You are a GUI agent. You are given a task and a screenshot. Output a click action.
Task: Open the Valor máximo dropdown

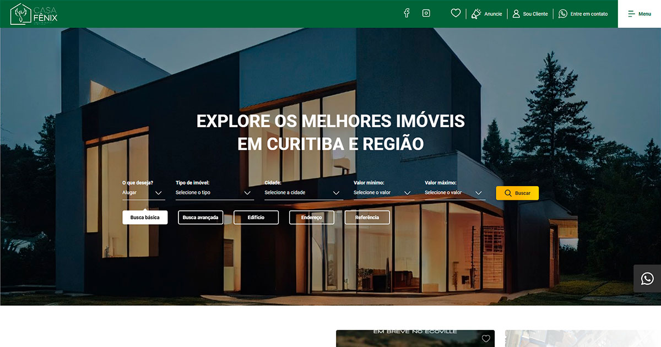[x=455, y=193]
